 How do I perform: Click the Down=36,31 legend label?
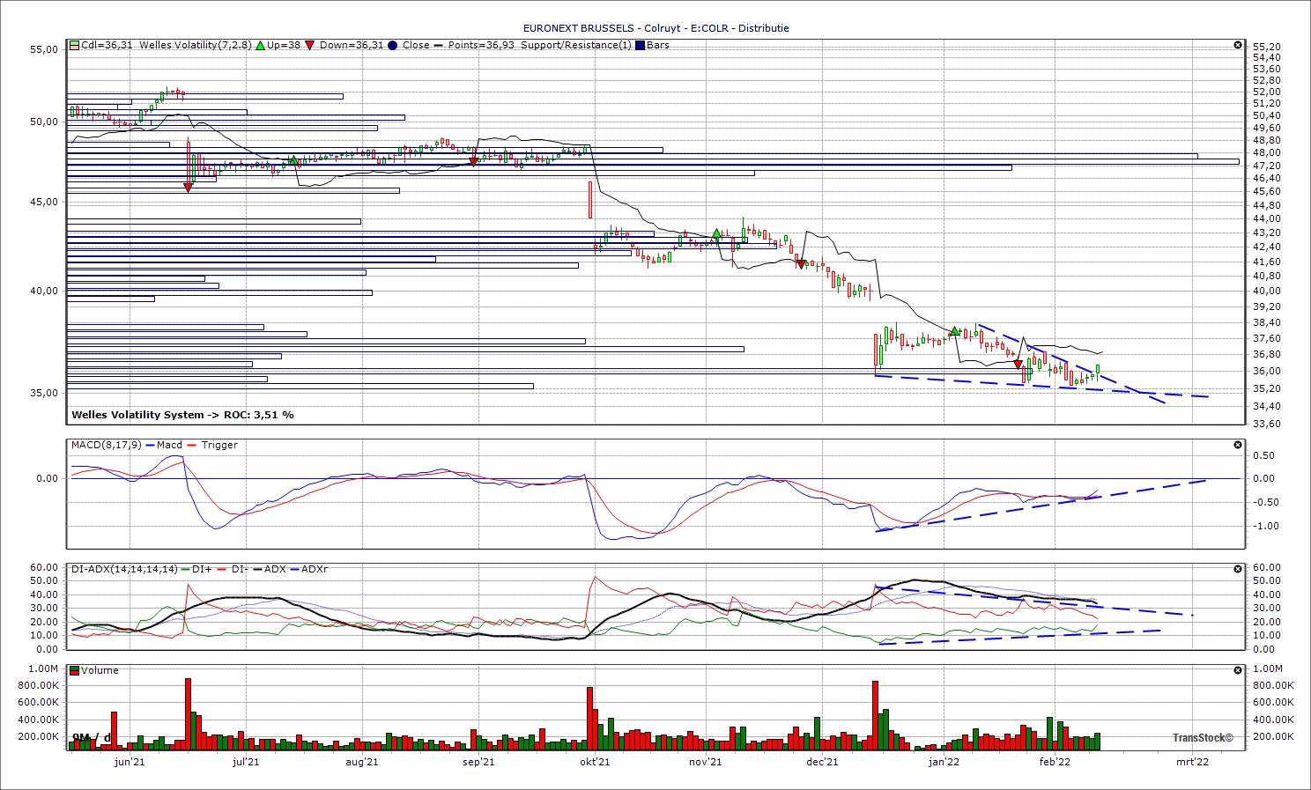click(x=352, y=45)
